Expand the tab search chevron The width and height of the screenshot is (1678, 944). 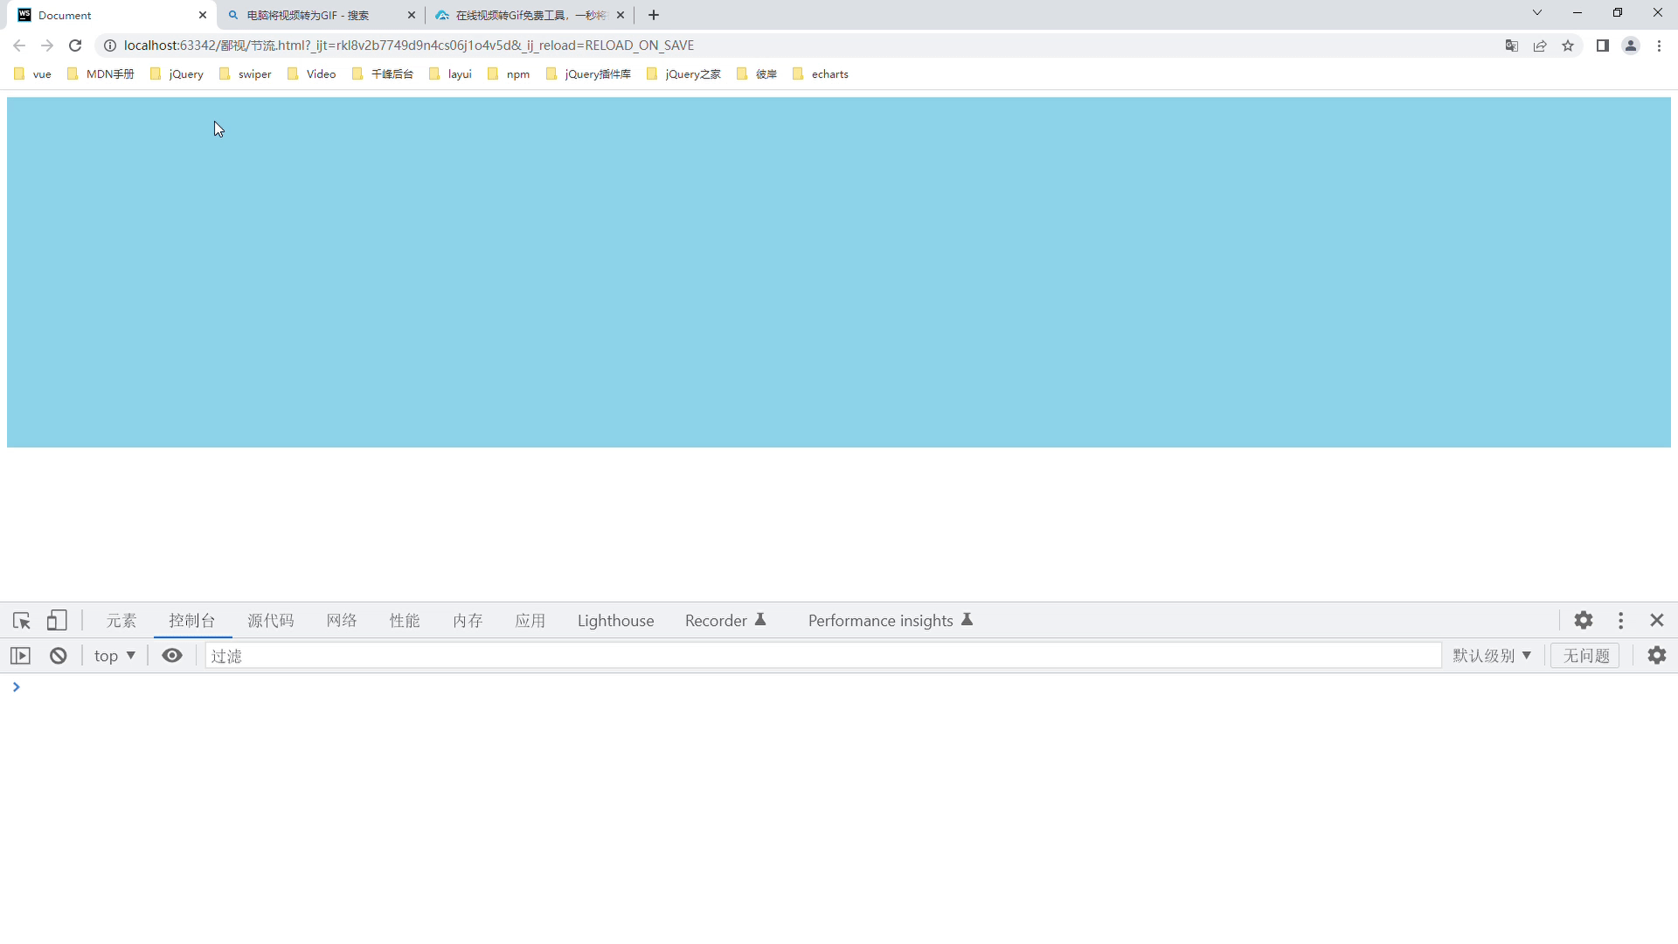(1536, 13)
